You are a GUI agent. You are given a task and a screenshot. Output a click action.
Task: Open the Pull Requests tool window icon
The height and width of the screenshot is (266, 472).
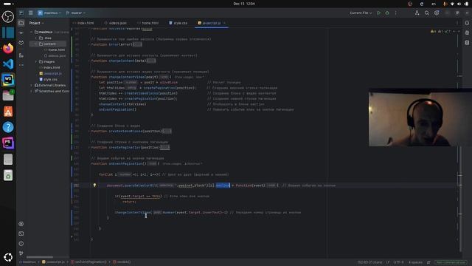tap(21, 43)
